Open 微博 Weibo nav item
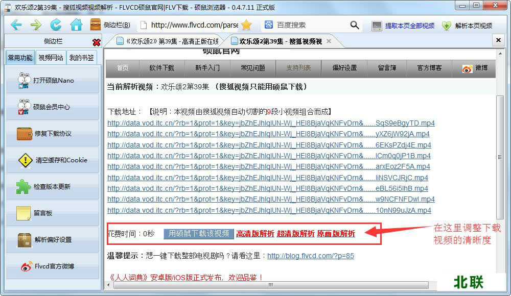 click(475, 68)
